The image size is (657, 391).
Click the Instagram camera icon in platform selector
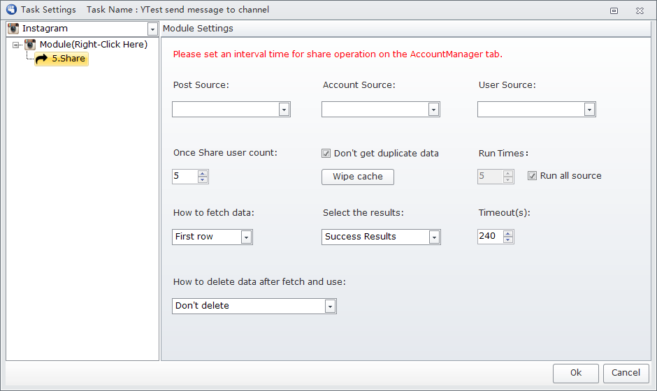13,29
